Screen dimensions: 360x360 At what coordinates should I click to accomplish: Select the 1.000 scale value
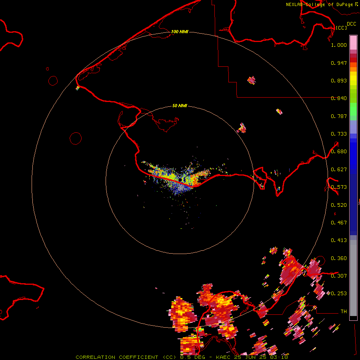coord(339,45)
